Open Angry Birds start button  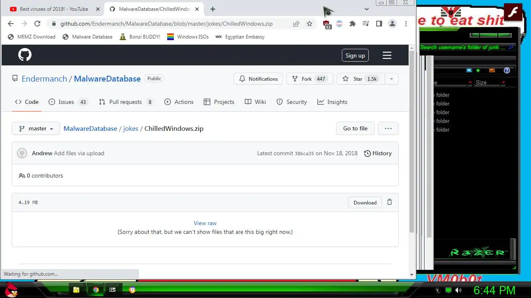click(x=11, y=290)
